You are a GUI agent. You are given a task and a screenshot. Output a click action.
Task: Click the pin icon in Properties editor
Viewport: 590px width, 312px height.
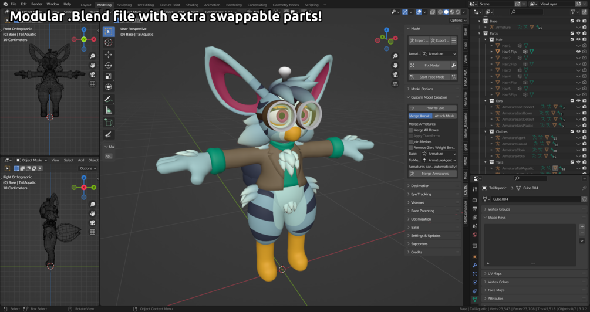(x=584, y=188)
